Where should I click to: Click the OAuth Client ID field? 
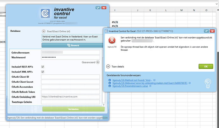[70, 77]
